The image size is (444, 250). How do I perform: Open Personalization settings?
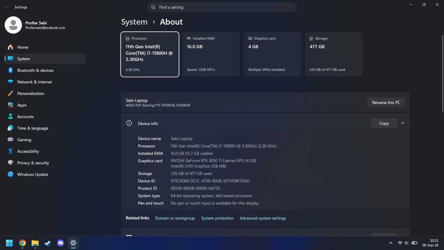click(x=45, y=93)
